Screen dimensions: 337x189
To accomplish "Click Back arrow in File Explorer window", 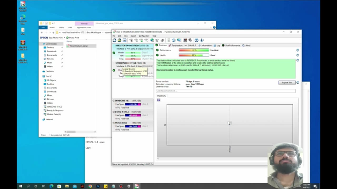I will pyautogui.click(x=42, y=33).
